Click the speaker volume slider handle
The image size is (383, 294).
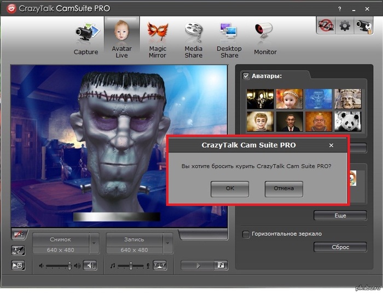(69, 266)
